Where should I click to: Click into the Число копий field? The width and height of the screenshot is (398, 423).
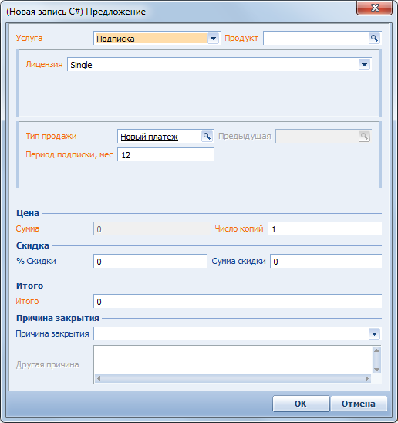pyautogui.click(x=325, y=229)
